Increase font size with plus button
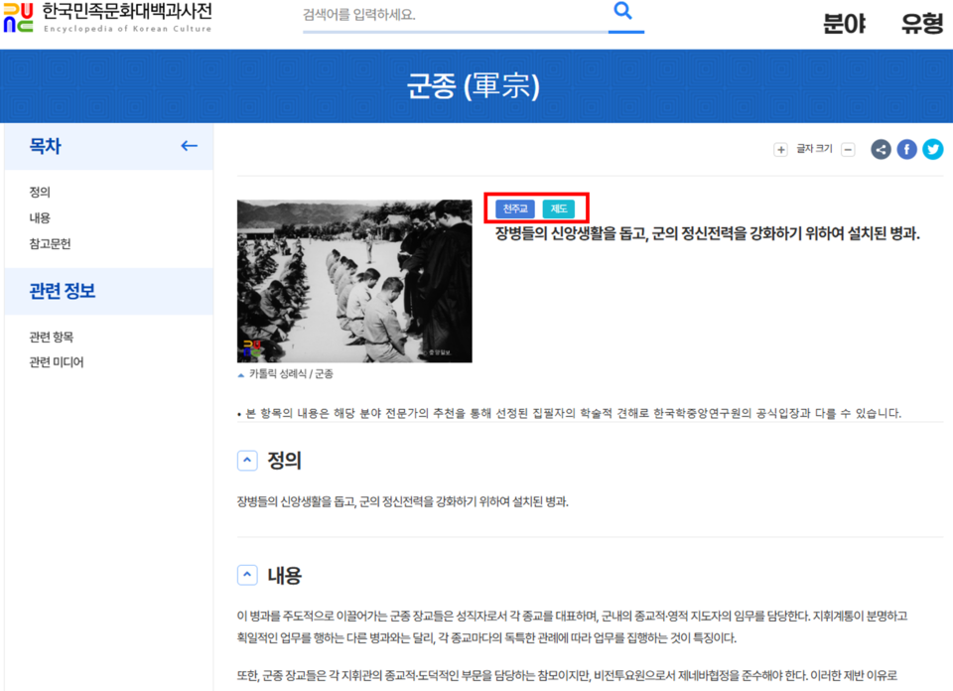The width and height of the screenshot is (953, 691). pos(780,150)
